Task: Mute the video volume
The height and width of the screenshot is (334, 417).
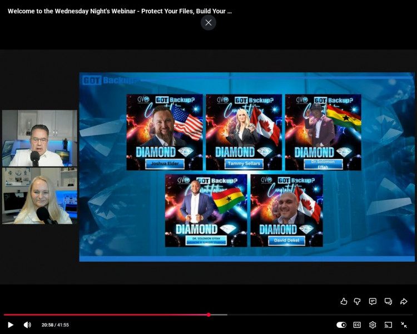Action: click(x=27, y=325)
